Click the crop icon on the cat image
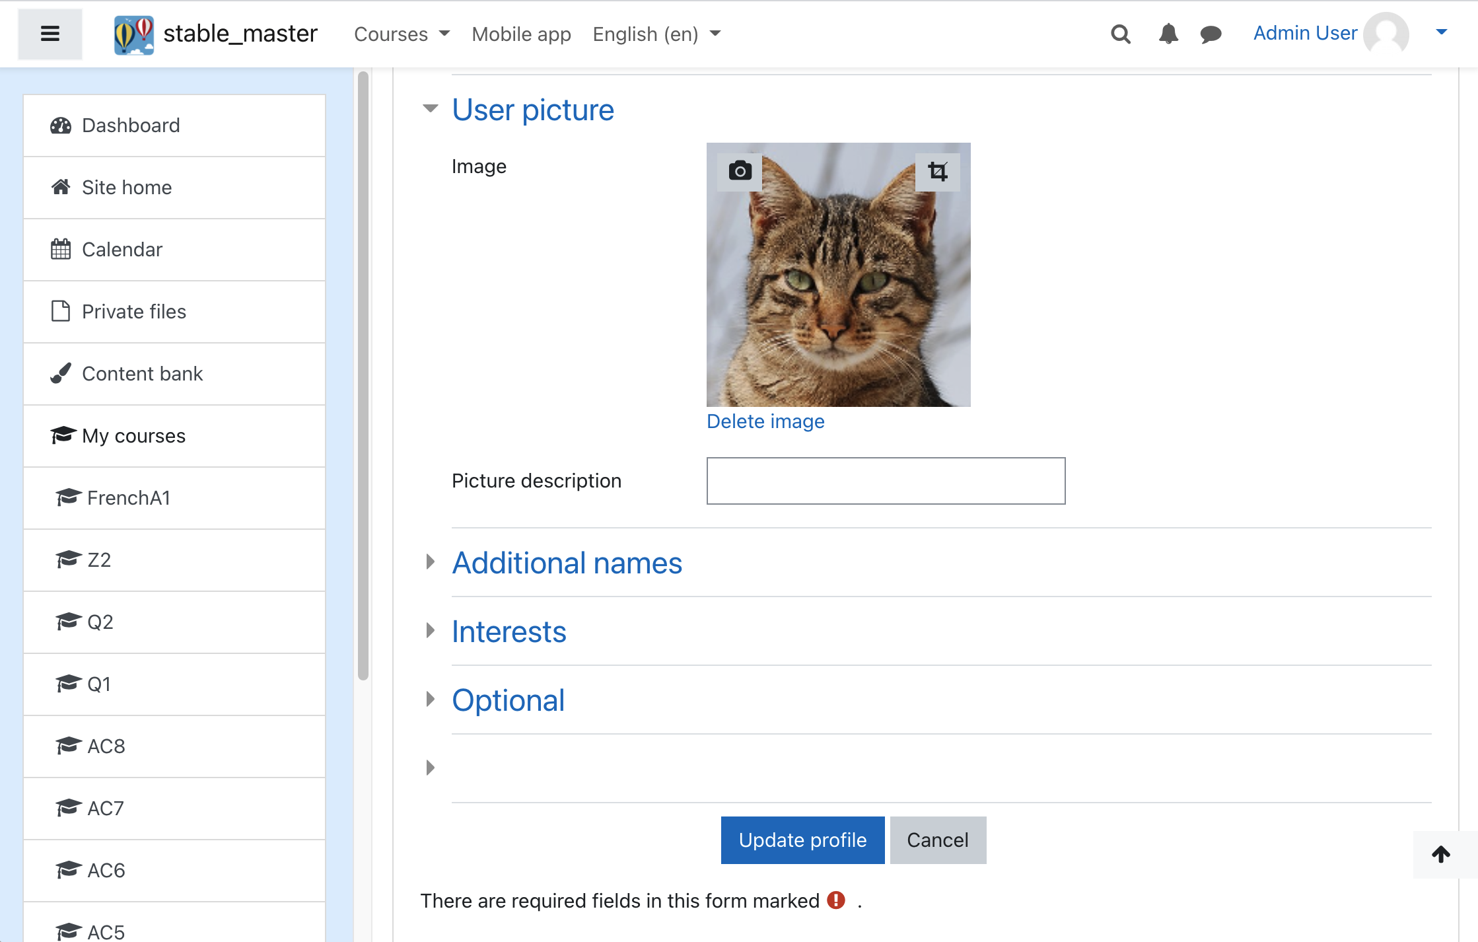 pos(938,171)
